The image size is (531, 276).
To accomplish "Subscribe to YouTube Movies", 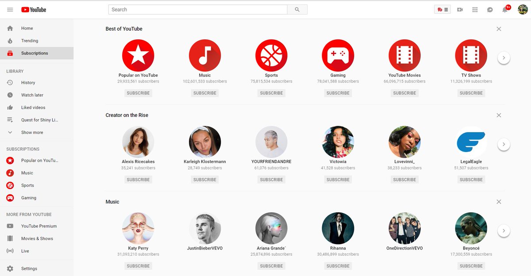I will click(404, 93).
